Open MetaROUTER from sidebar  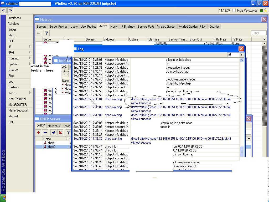coord(18,104)
